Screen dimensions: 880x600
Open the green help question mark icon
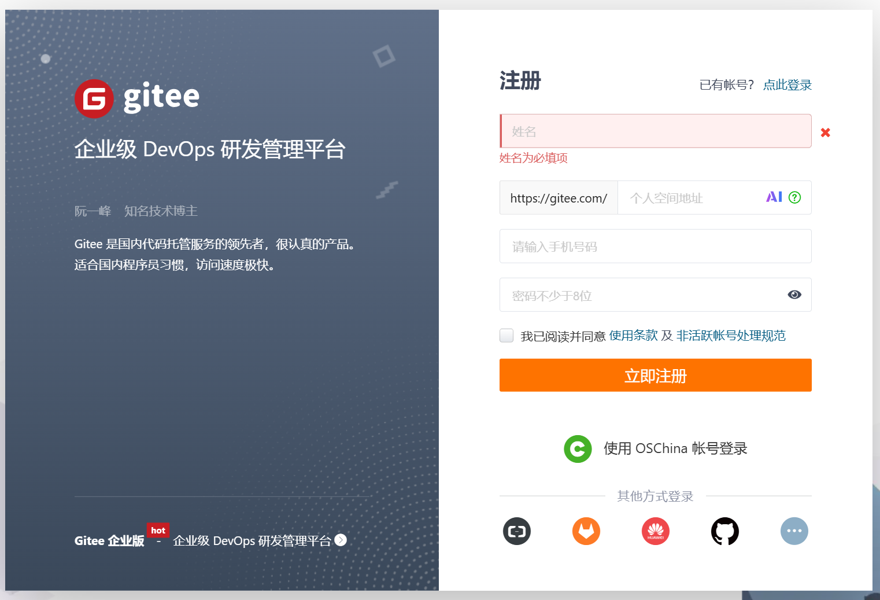[x=795, y=197]
